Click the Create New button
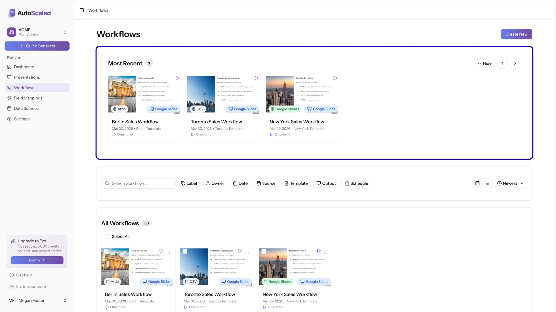Image resolution: width=556 pixels, height=312 pixels. [x=516, y=34]
